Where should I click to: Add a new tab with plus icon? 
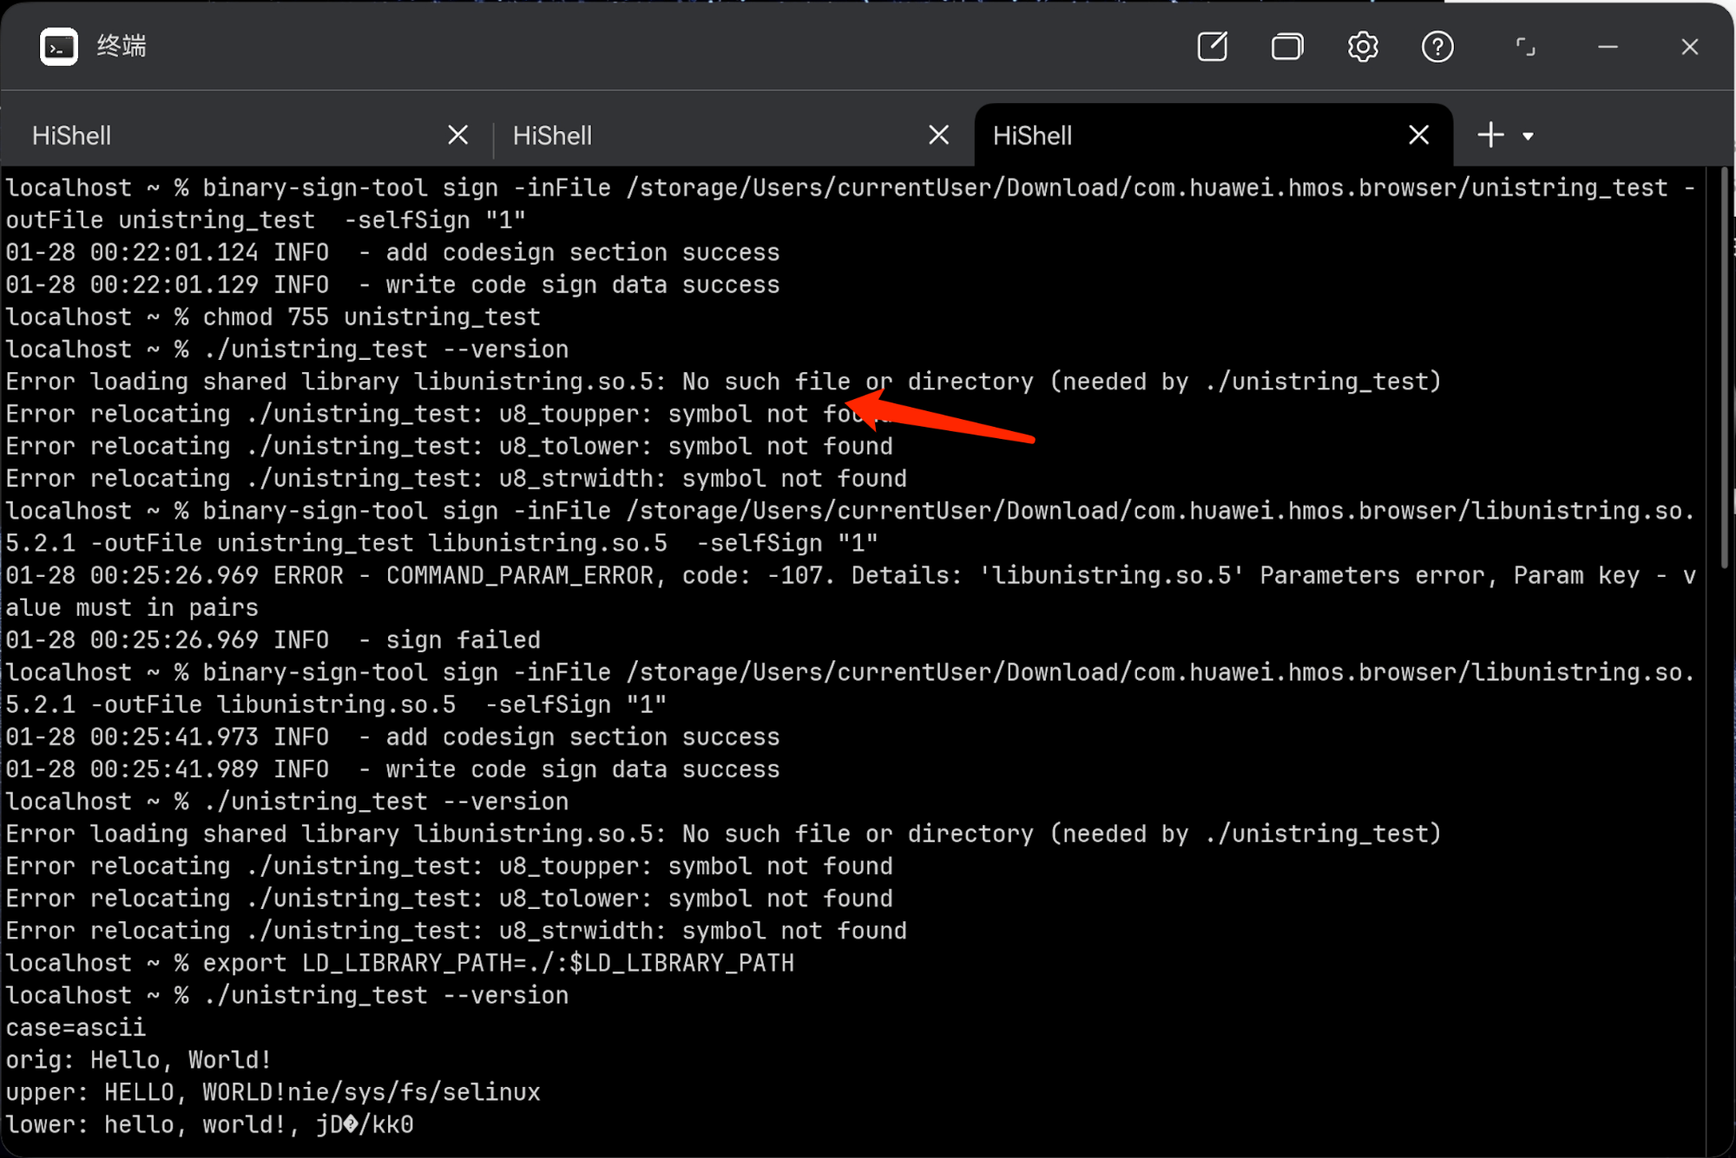1490,135
